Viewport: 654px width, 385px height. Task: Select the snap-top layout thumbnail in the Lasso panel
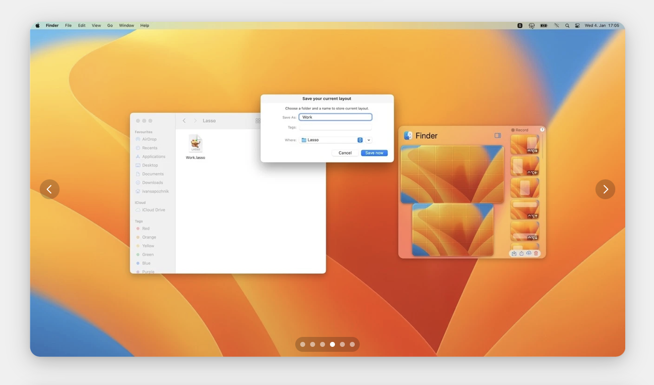[525, 210]
